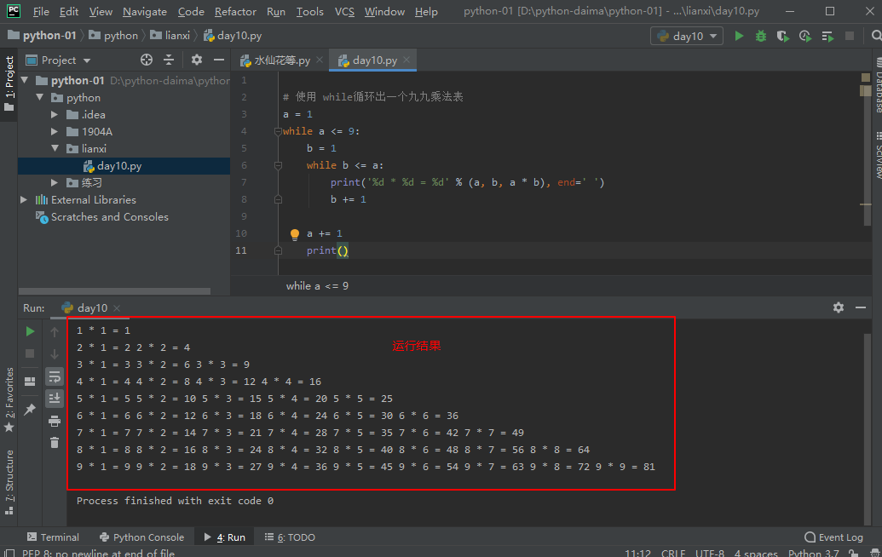Change CRLF line separator in status bar
This screenshot has width=882, height=557.
pos(673,553)
